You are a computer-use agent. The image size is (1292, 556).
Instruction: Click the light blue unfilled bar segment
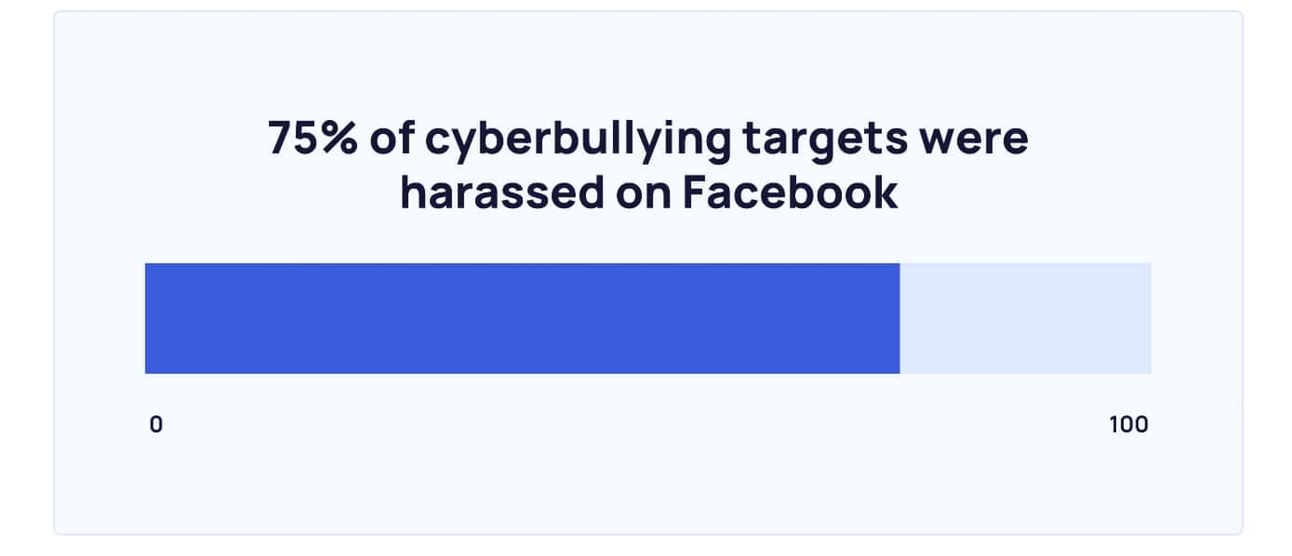[x=1025, y=318]
